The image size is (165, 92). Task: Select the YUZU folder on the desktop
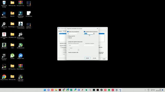(x=12, y=46)
